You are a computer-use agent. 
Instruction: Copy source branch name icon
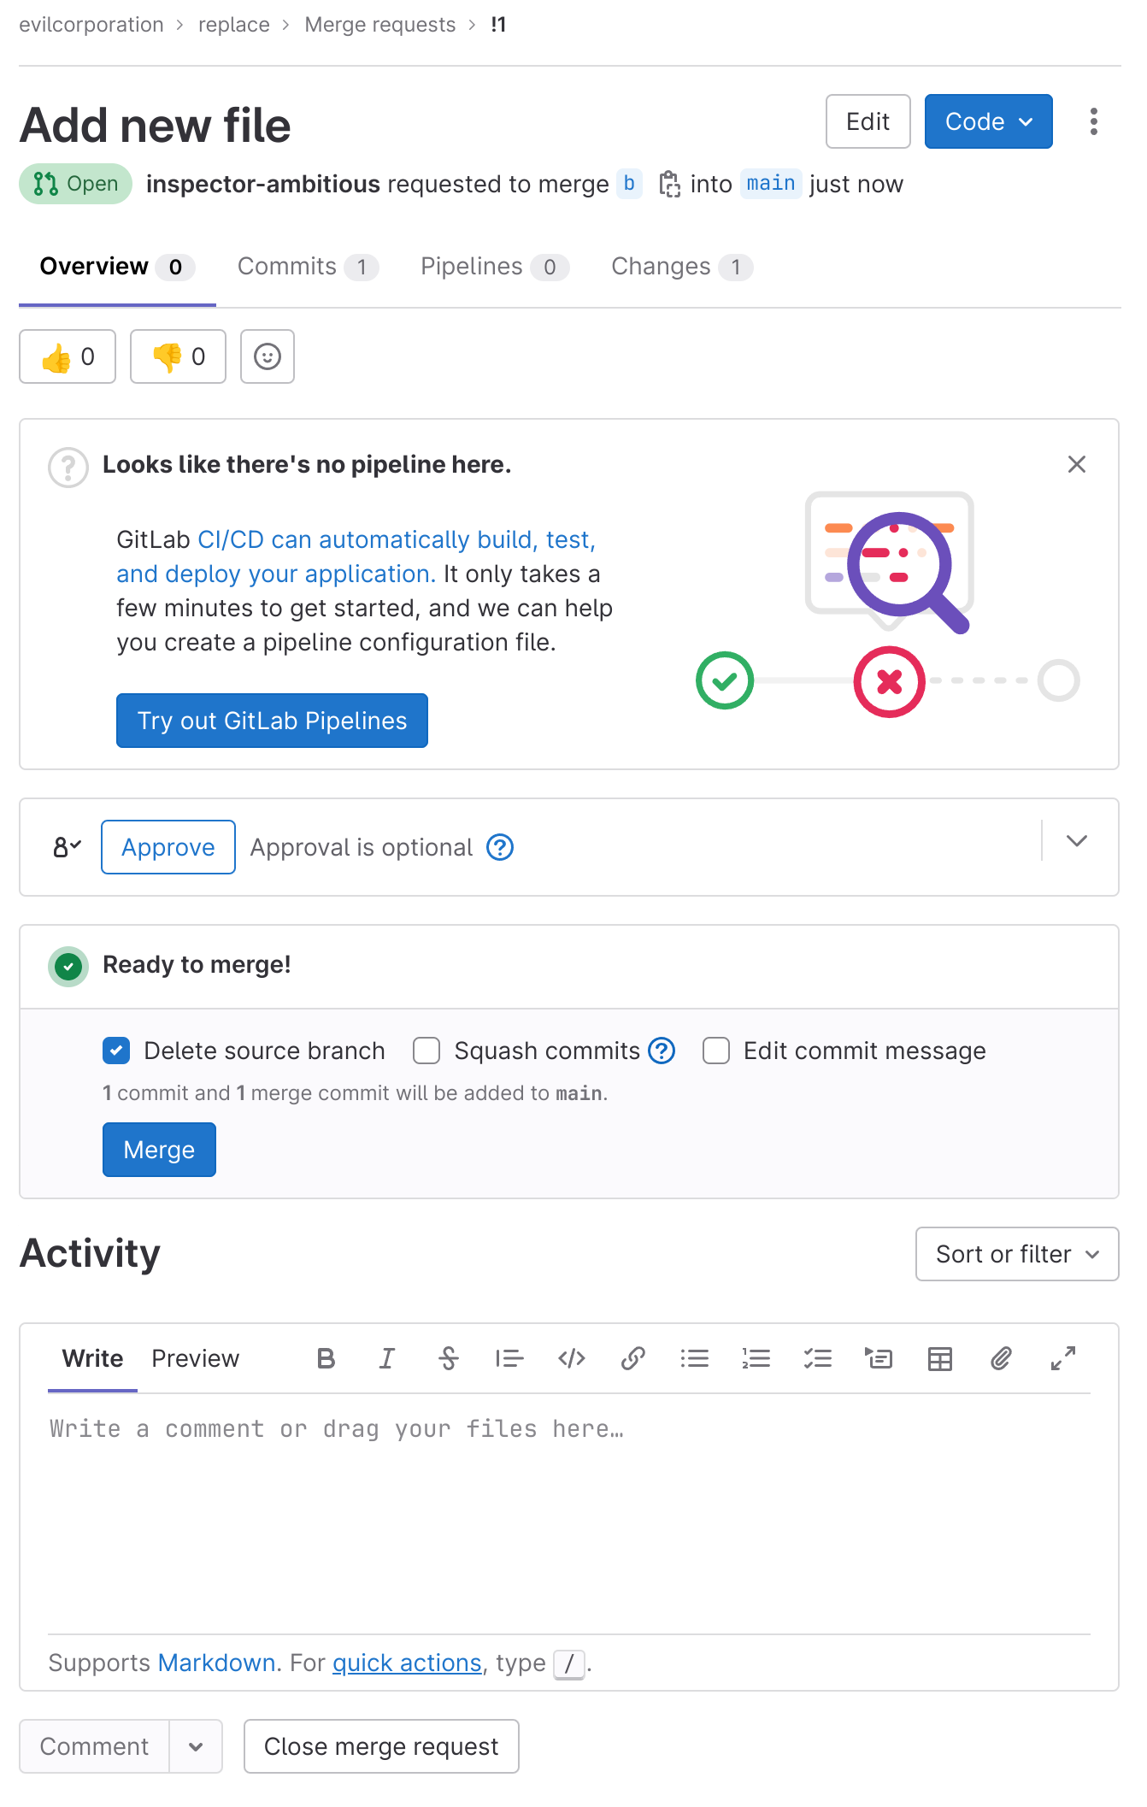coord(669,184)
